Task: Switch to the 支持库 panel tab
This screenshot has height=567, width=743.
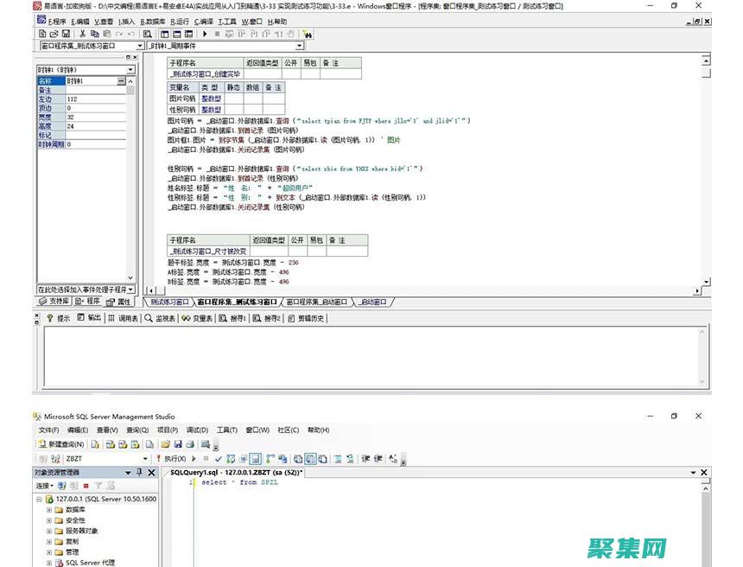Action: [x=54, y=302]
